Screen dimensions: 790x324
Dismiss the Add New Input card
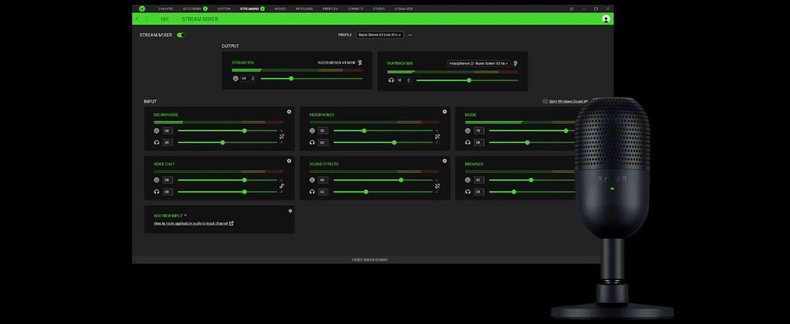(290, 211)
